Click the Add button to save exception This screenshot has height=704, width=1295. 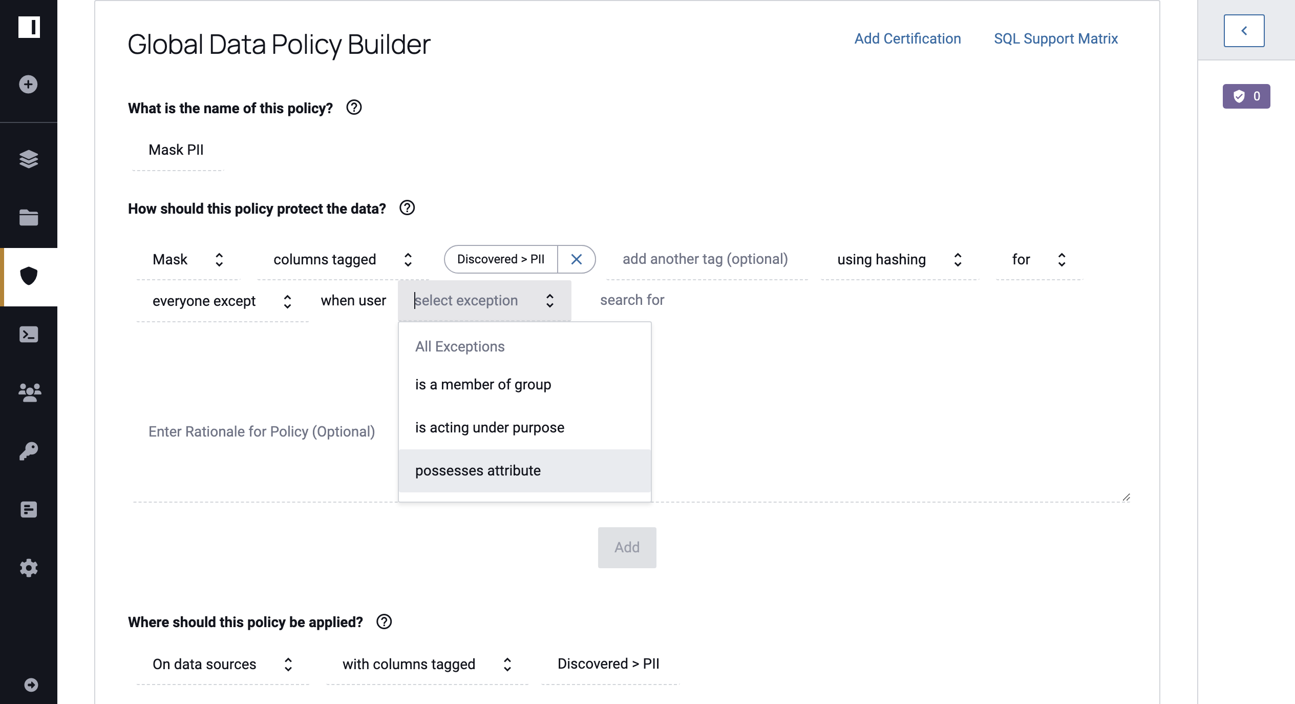(x=627, y=547)
